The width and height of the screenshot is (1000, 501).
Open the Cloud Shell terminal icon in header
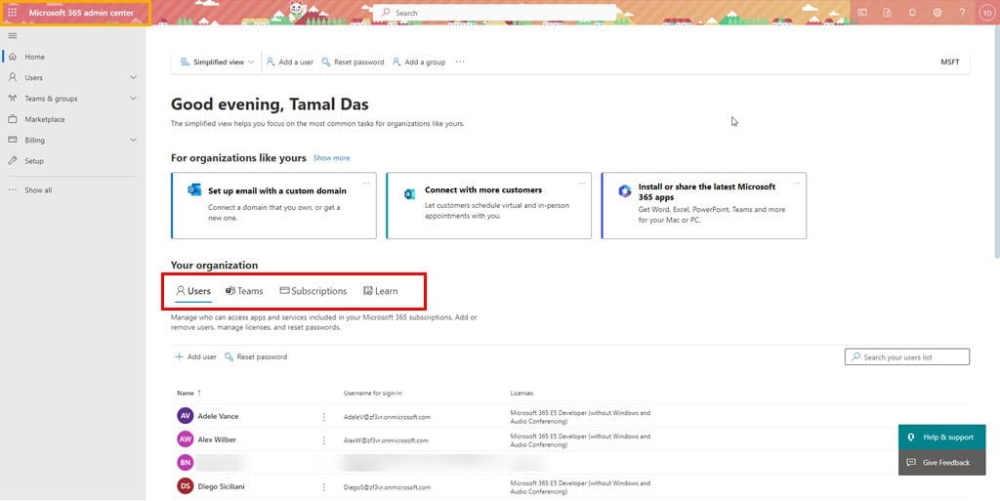(x=862, y=13)
